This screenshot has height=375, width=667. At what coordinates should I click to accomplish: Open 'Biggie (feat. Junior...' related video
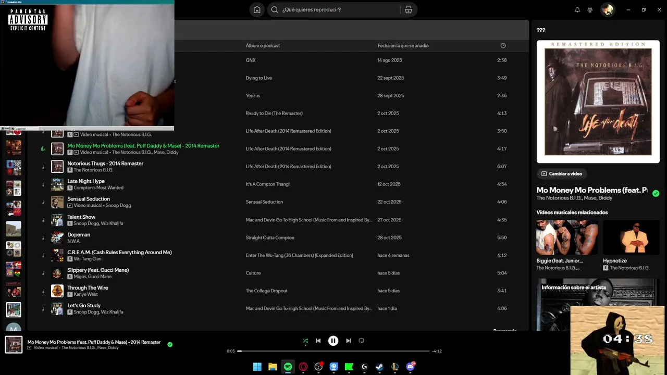[x=567, y=245]
